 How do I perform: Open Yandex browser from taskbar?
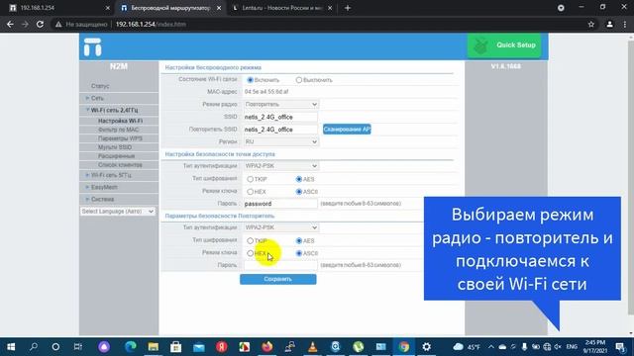(221, 347)
